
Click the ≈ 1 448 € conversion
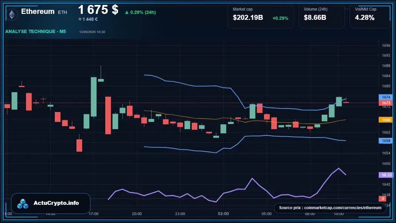pyautogui.click(x=88, y=19)
